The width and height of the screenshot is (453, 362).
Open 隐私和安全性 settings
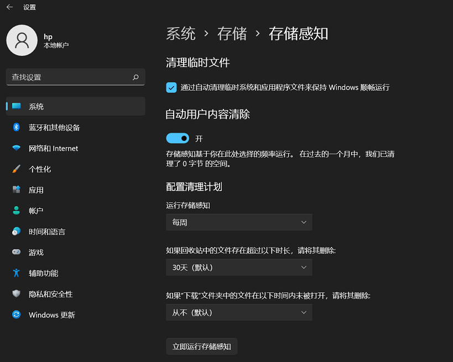point(76,294)
